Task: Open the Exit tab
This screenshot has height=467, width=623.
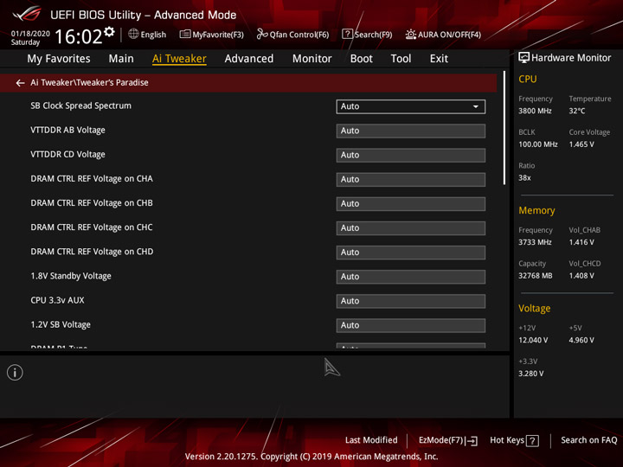Action: coord(439,59)
